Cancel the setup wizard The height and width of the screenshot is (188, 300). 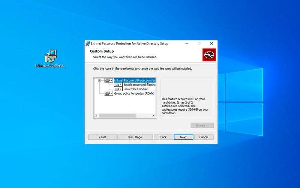click(x=204, y=137)
